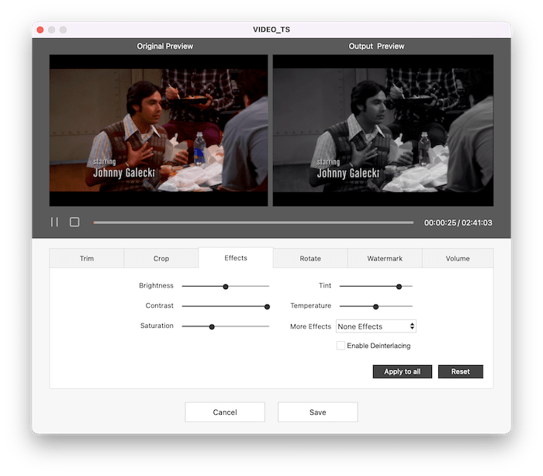The height and width of the screenshot is (476, 543).
Task: Click the Contrast slider handle
Action: coord(267,306)
